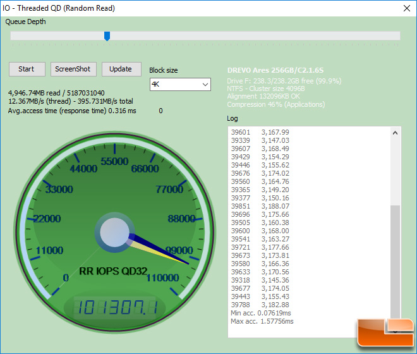The image size is (417, 354).
Task: Click the 395.731MB/s total throughput line
Action: click(71, 101)
